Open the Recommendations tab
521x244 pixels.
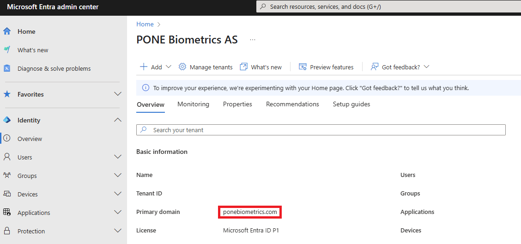click(x=292, y=104)
